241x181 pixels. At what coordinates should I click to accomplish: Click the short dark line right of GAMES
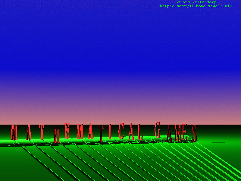tap(218, 142)
